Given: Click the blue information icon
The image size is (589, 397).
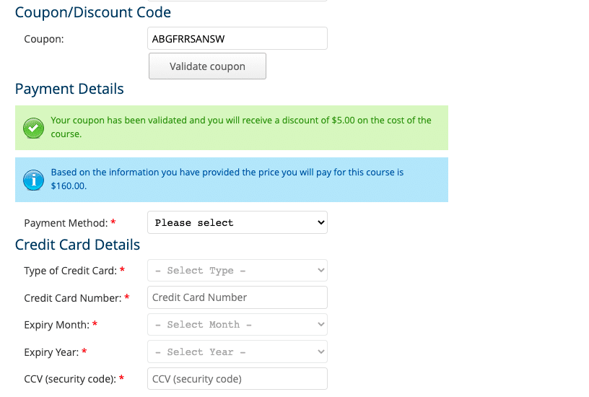Looking at the screenshot, I should pos(33,180).
